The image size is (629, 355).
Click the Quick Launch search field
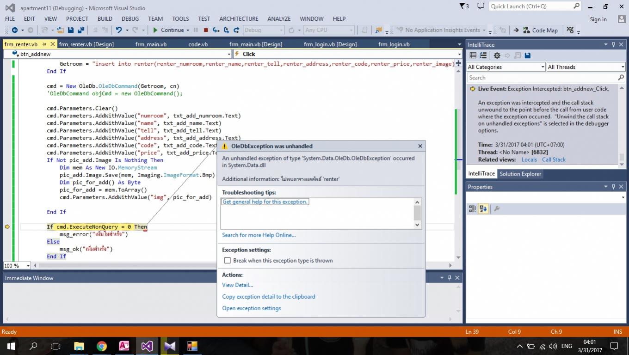click(x=531, y=6)
